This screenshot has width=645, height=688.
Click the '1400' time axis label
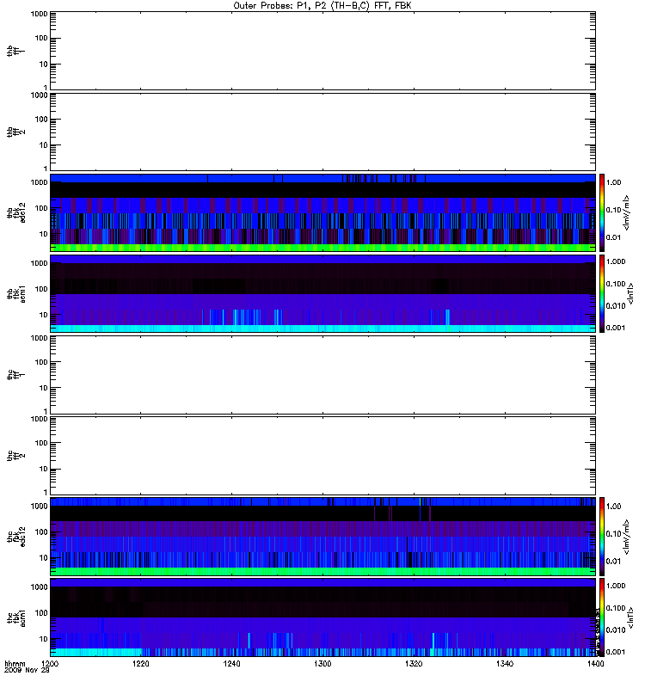pyautogui.click(x=595, y=664)
